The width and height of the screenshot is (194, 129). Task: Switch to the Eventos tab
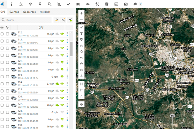tap(14, 12)
